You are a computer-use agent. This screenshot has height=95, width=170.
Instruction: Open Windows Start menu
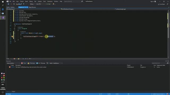pyautogui.click(x=3, y=2)
